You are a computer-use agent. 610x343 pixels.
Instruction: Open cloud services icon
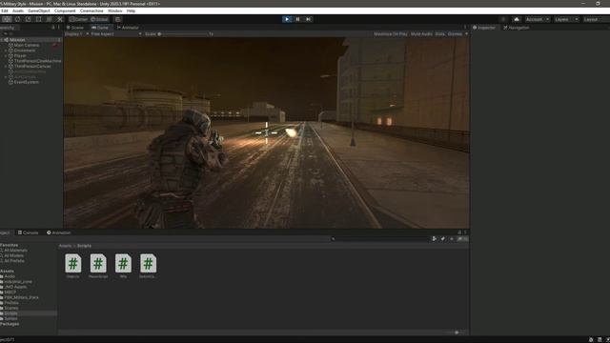pos(517,19)
